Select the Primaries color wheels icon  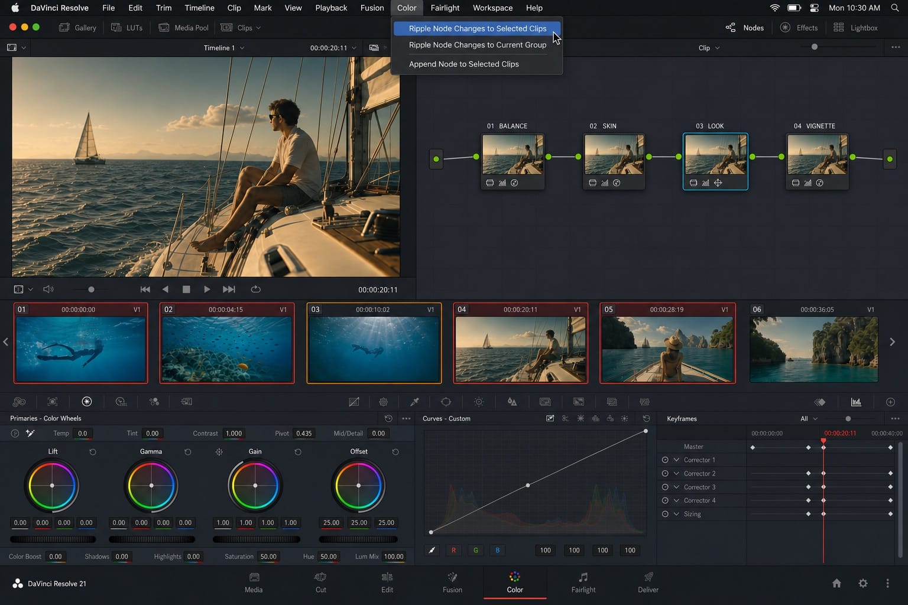(87, 402)
